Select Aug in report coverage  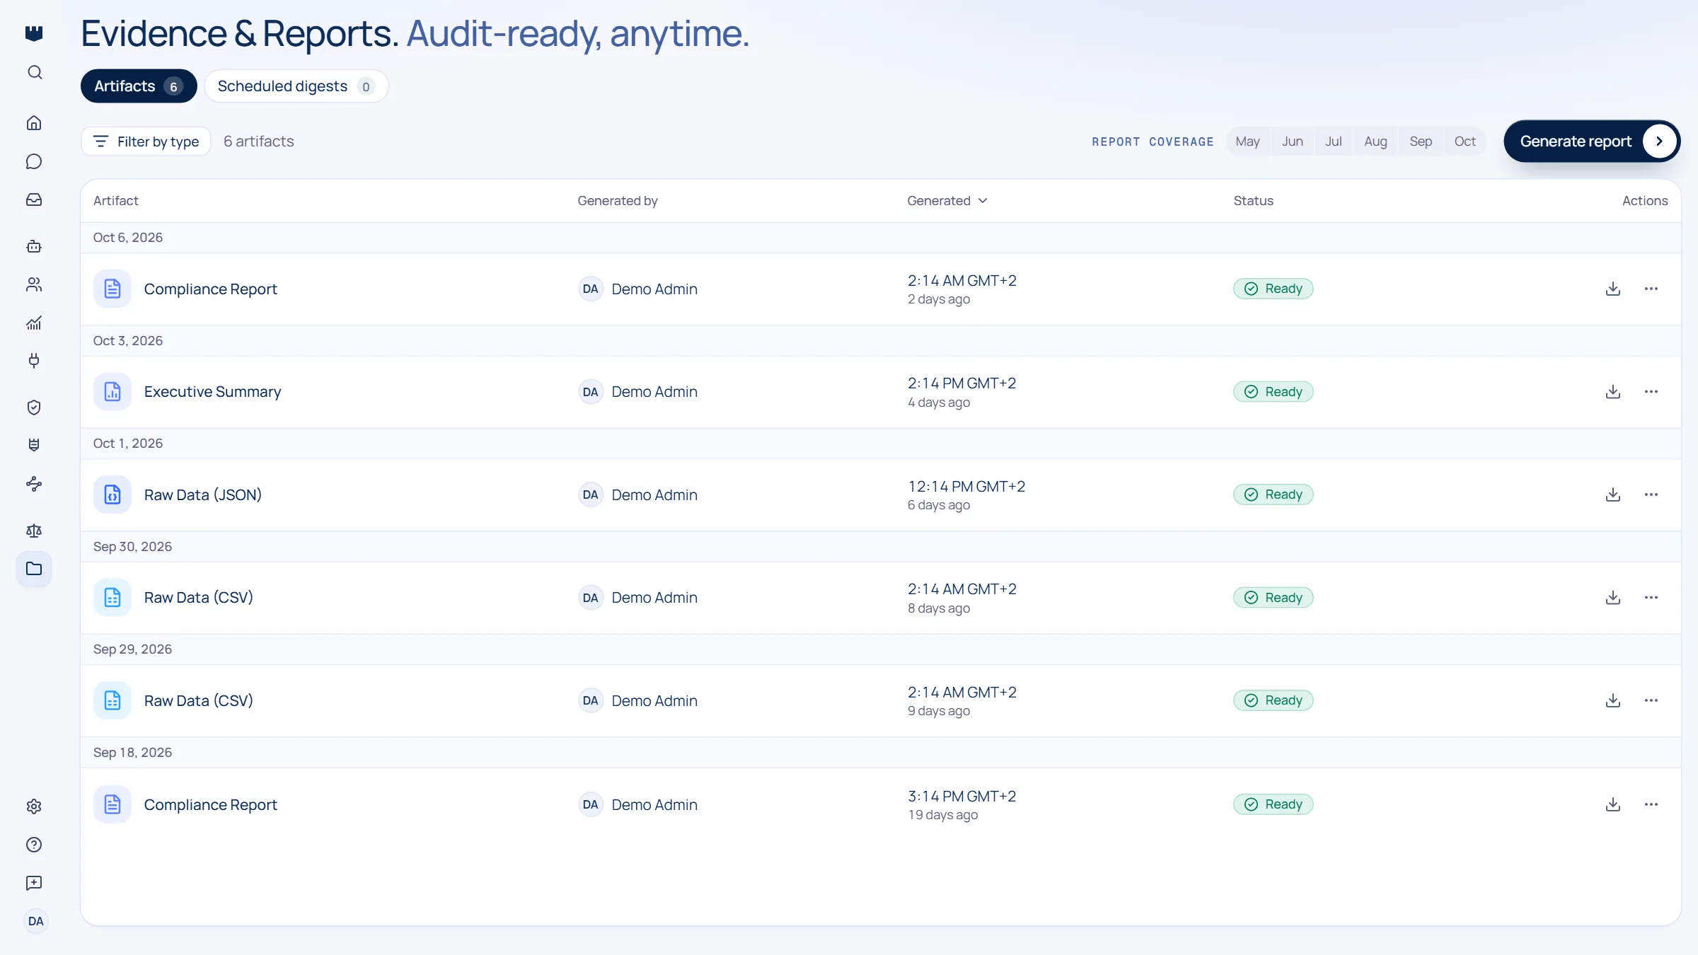click(1375, 141)
